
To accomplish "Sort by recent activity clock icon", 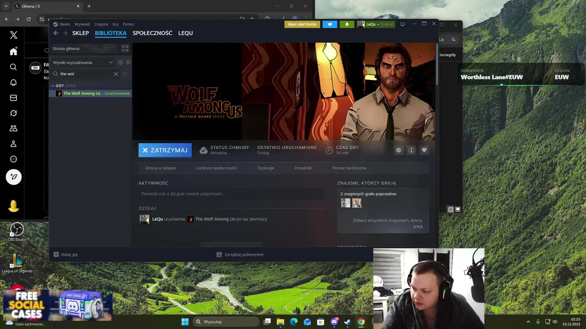I will (120, 63).
